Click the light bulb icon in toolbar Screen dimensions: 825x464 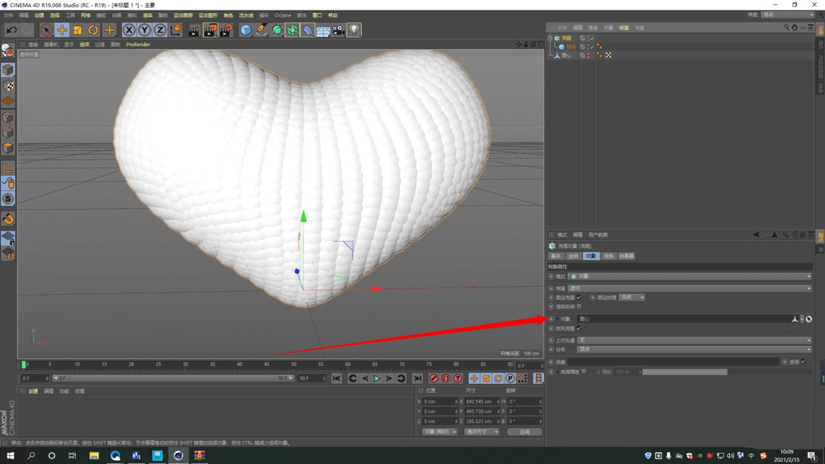coord(353,30)
